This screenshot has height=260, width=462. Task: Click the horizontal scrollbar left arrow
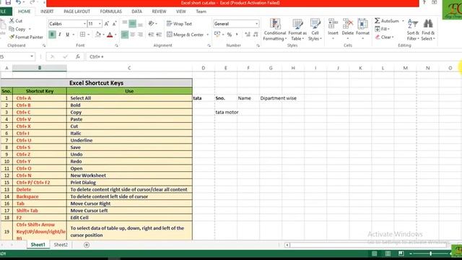tap(287, 245)
